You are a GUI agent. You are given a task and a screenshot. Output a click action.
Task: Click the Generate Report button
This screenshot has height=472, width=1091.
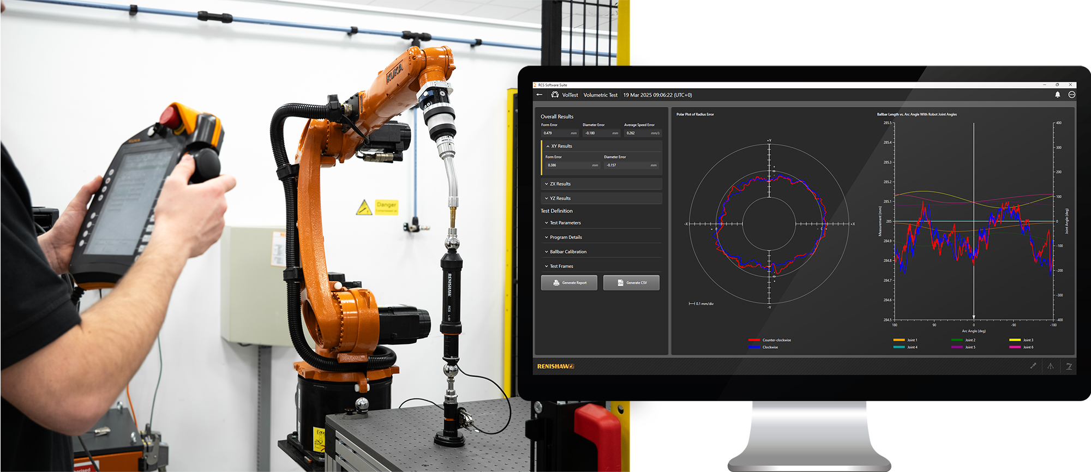569,283
